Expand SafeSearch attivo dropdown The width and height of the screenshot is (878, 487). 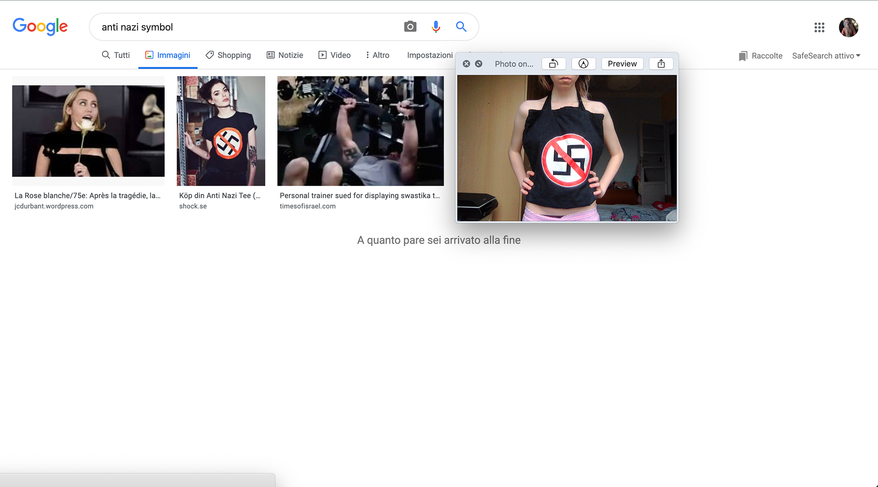[x=826, y=56]
